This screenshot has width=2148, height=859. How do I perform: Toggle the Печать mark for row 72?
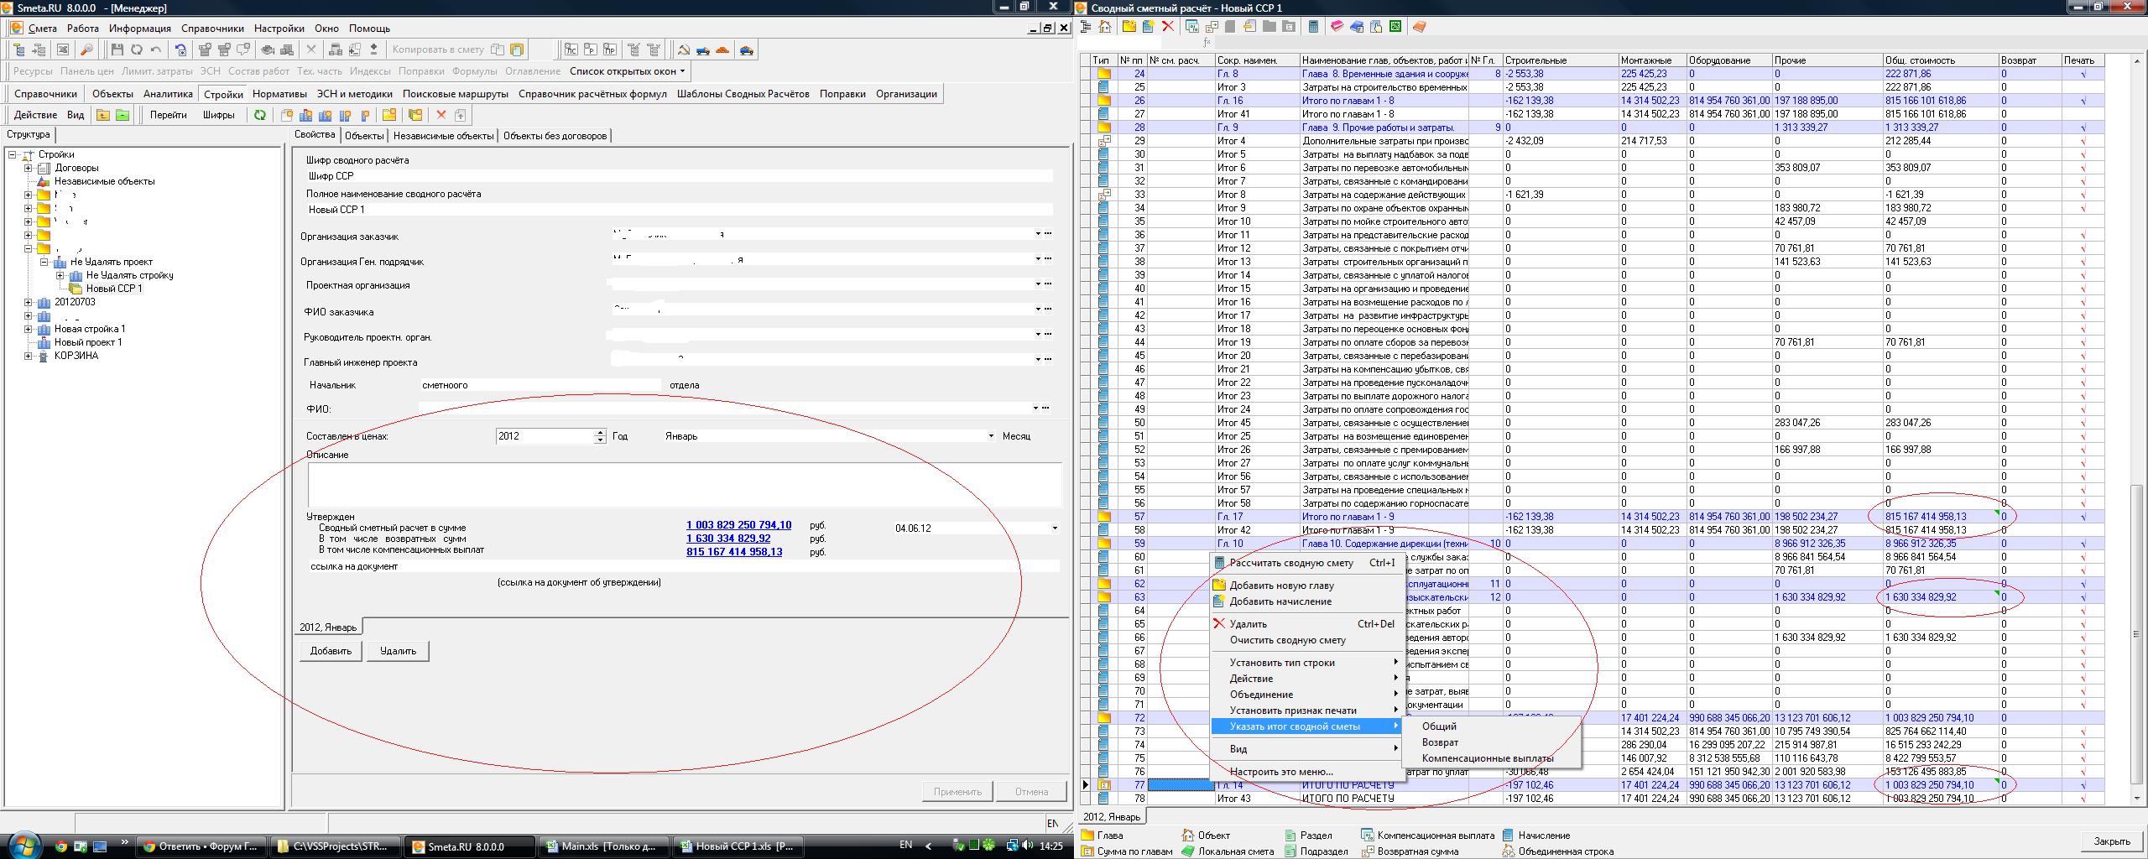tap(2082, 718)
